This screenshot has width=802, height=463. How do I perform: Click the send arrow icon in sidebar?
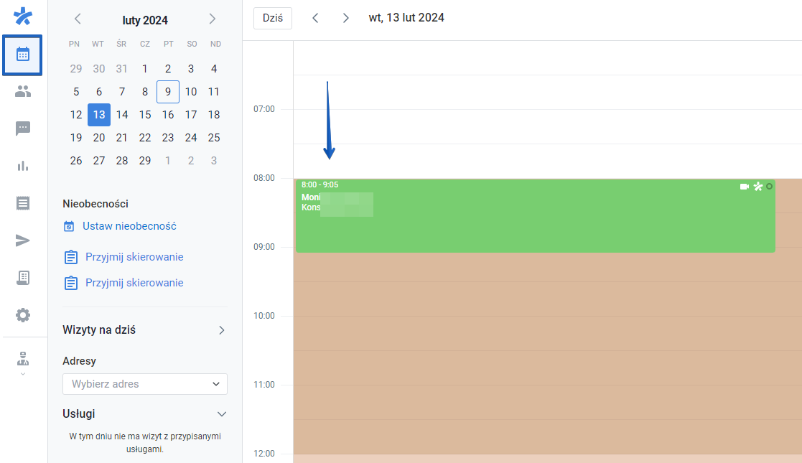[x=22, y=240]
